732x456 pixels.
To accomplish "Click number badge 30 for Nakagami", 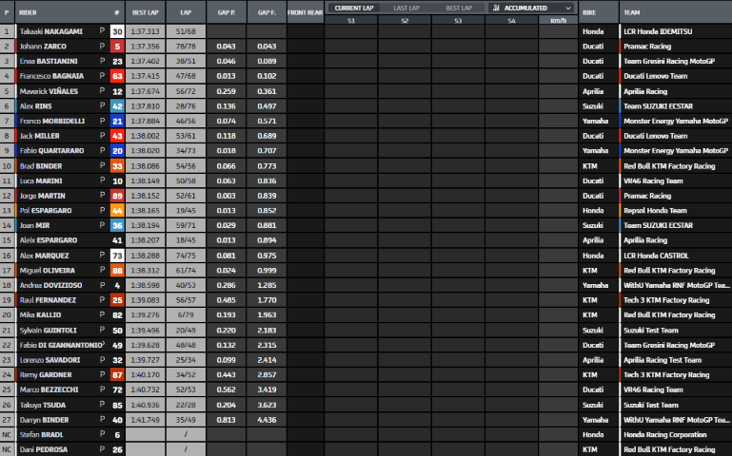I will pos(117,31).
